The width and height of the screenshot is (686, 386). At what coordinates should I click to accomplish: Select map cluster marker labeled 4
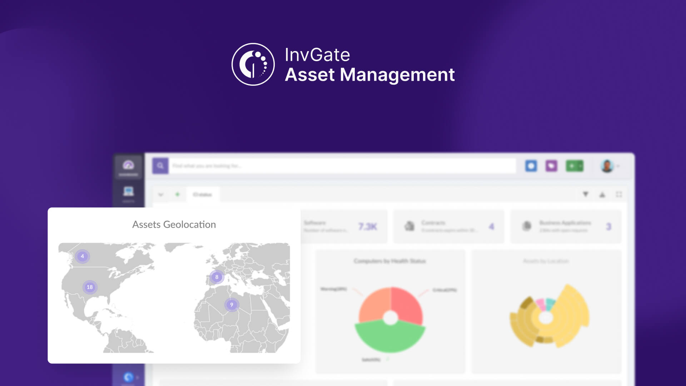pos(83,256)
